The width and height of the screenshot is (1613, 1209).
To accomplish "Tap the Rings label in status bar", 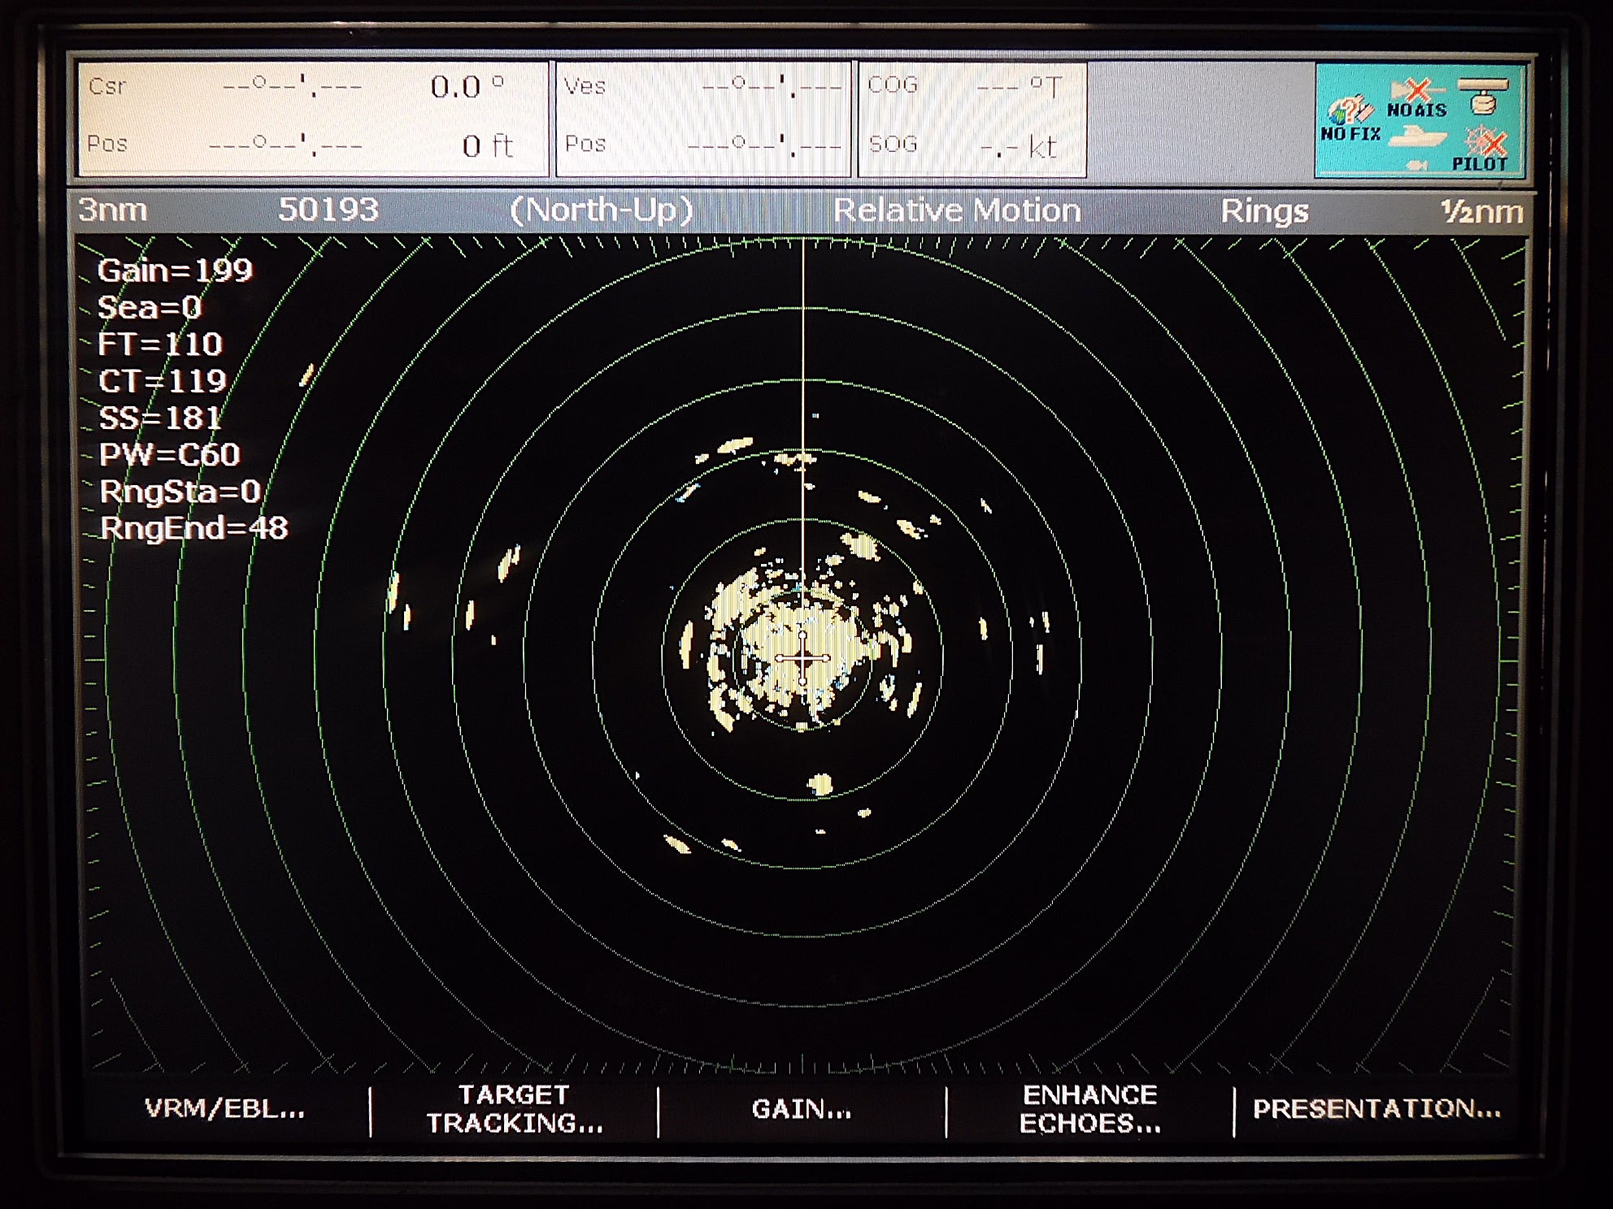I will click(1264, 211).
